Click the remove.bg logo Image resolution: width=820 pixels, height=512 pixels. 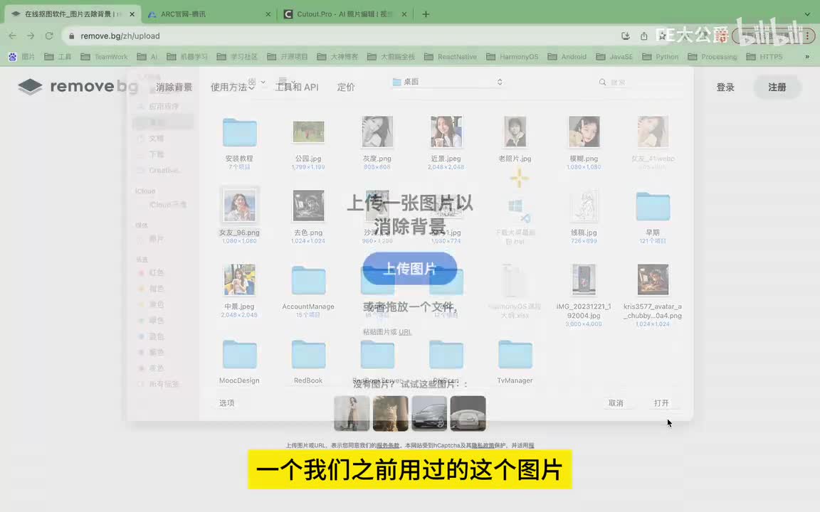(78, 87)
